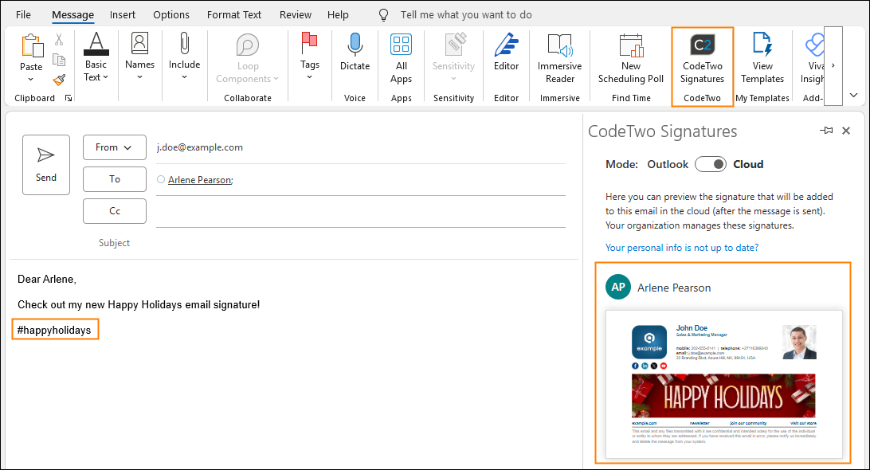
Task: Open the CodeTwo Signatures add-in
Action: click(703, 58)
